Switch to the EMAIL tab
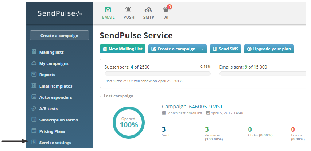 pos(108,13)
